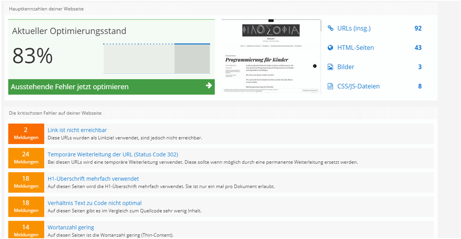
Task: Click the globe icon next to HTML-Seiten
Action: tap(330, 48)
